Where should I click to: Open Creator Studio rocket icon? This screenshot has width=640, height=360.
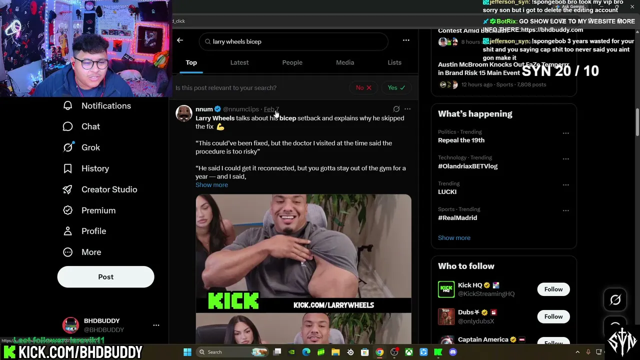tap(68, 189)
